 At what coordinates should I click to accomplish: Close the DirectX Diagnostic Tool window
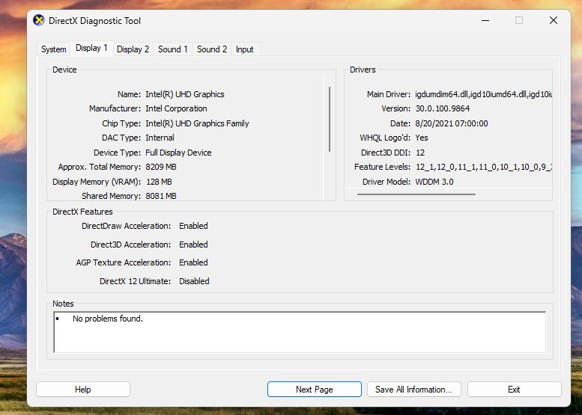tap(554, 20)
